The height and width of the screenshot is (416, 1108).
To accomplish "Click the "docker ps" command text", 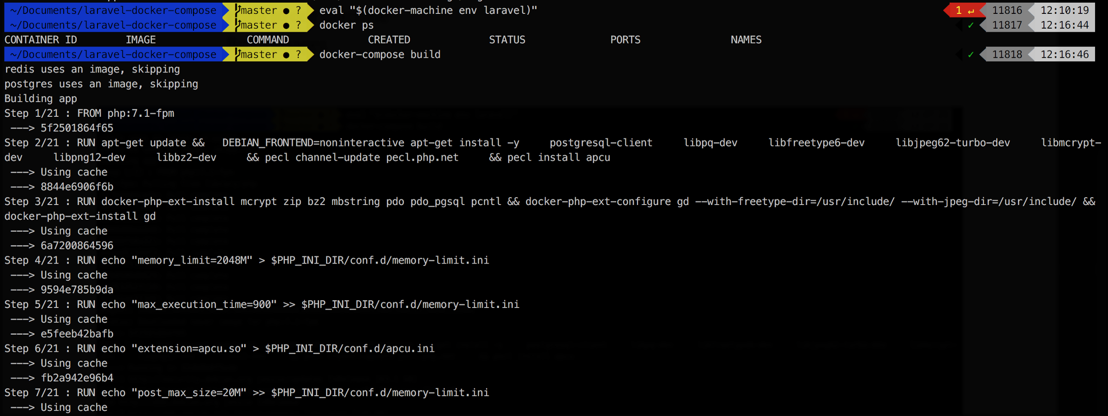I will (346, 25).
